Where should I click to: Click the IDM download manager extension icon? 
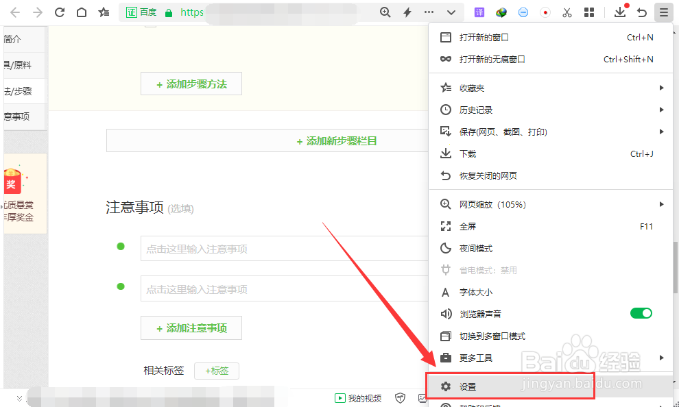[x=501, y=12]
